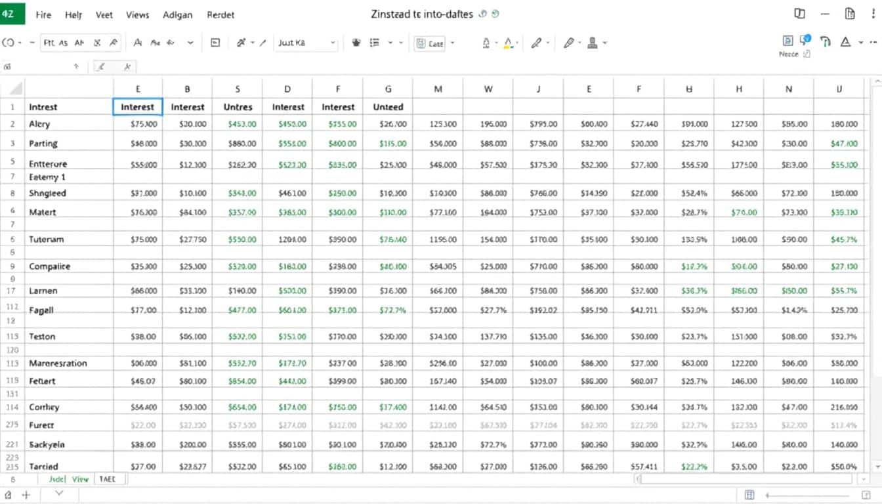
Task: Click the sync icon next to document title
Action: 484,14
